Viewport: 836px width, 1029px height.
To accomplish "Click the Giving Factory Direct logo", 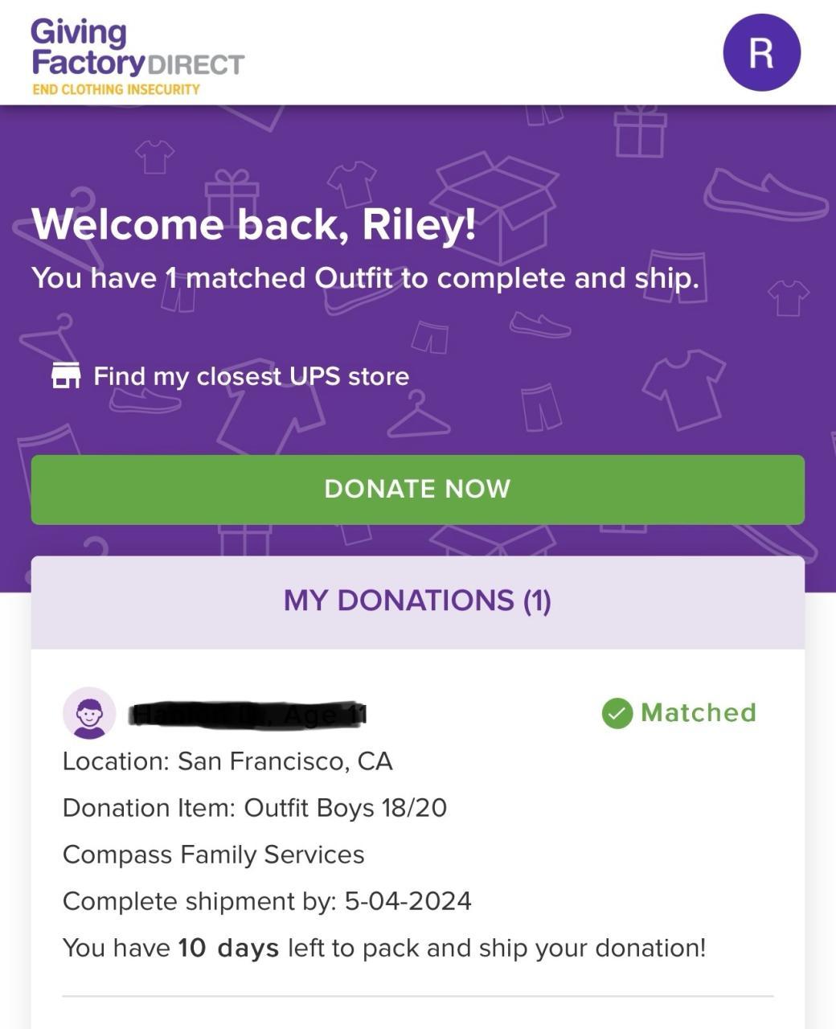I will 137,48.
